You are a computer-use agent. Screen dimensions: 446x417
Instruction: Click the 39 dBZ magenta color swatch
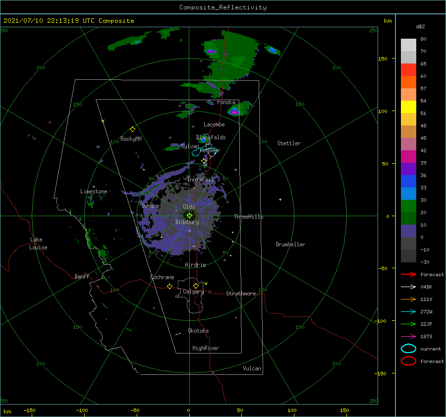coord(408,156)
